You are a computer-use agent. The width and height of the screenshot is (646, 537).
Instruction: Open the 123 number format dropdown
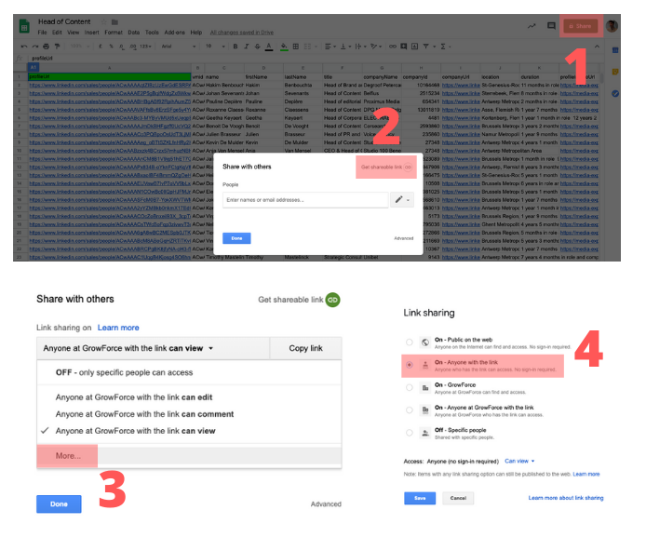[145, 47]
